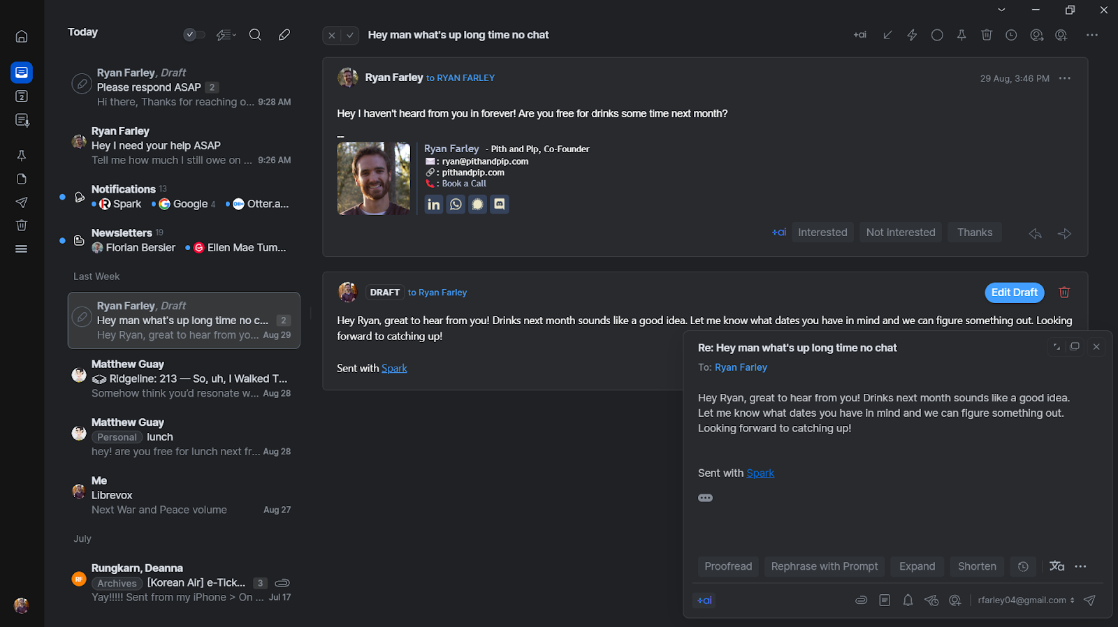The height and width of the screenshot is (627, 1118).
Task: Open search in the inbox header
Action: tap(255, 35)
